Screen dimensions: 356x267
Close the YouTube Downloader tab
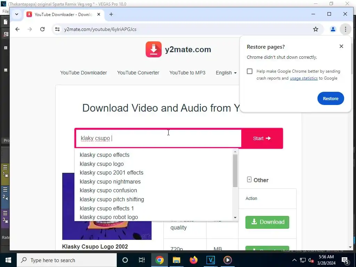coord(99,14)
